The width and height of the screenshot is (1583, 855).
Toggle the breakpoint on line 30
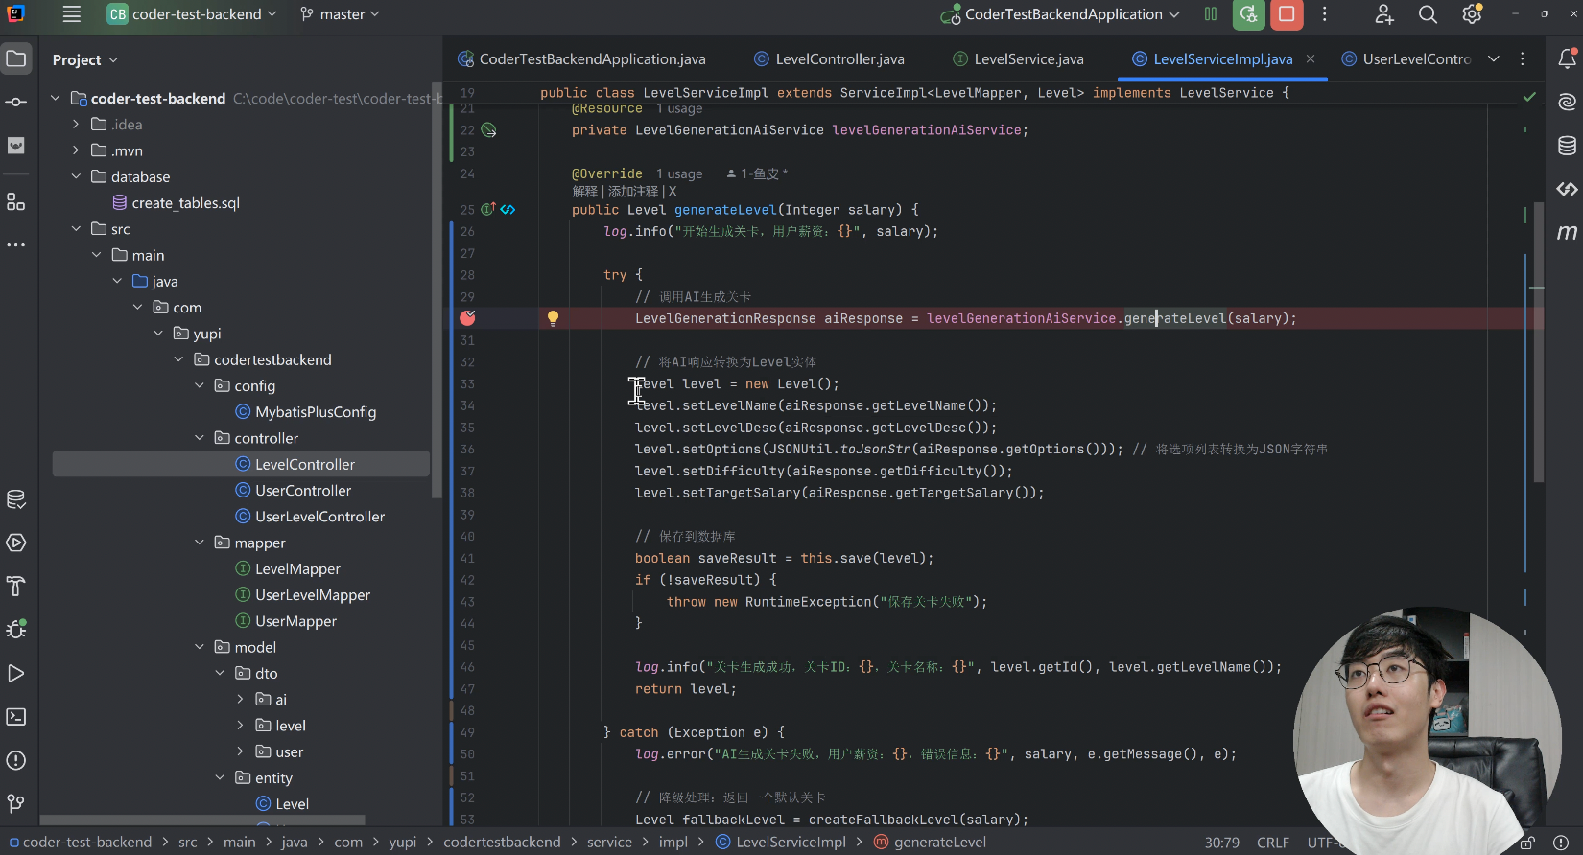(467, 318)
